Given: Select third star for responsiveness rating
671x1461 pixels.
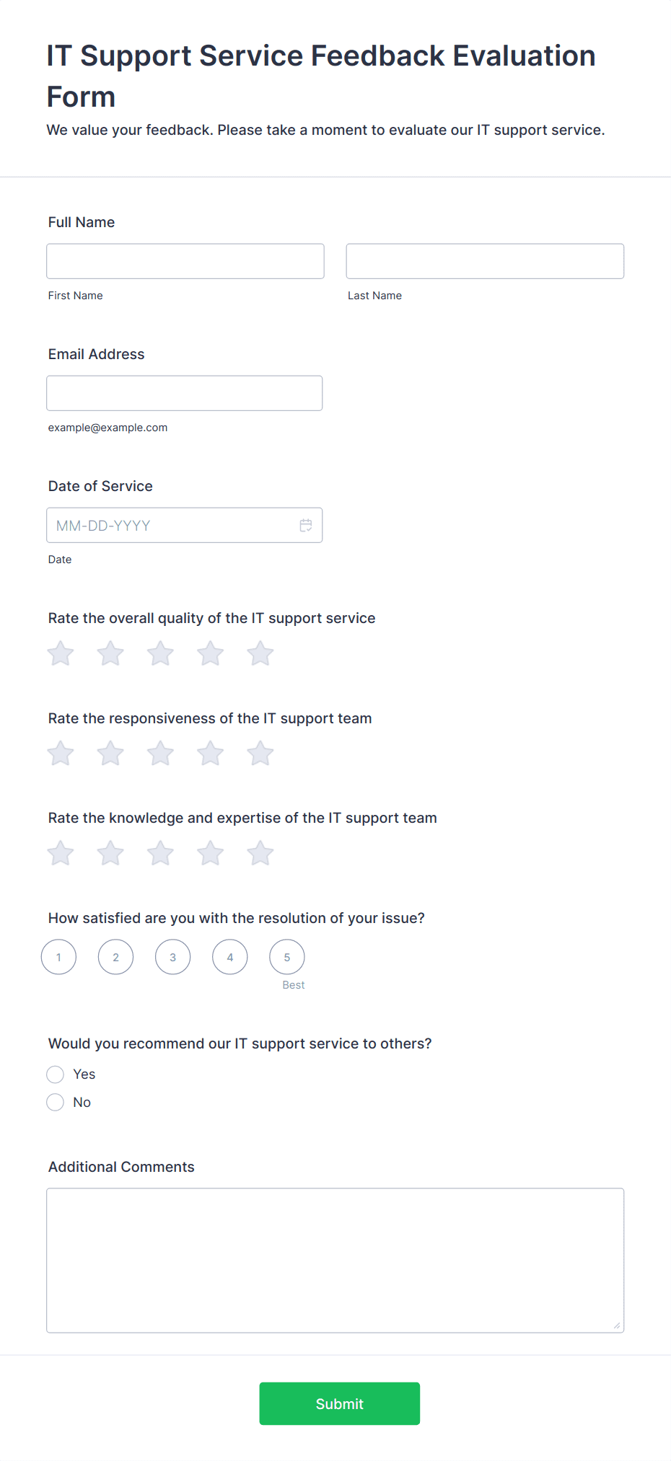Looking at the screenshot, I should tap(160, 754).
